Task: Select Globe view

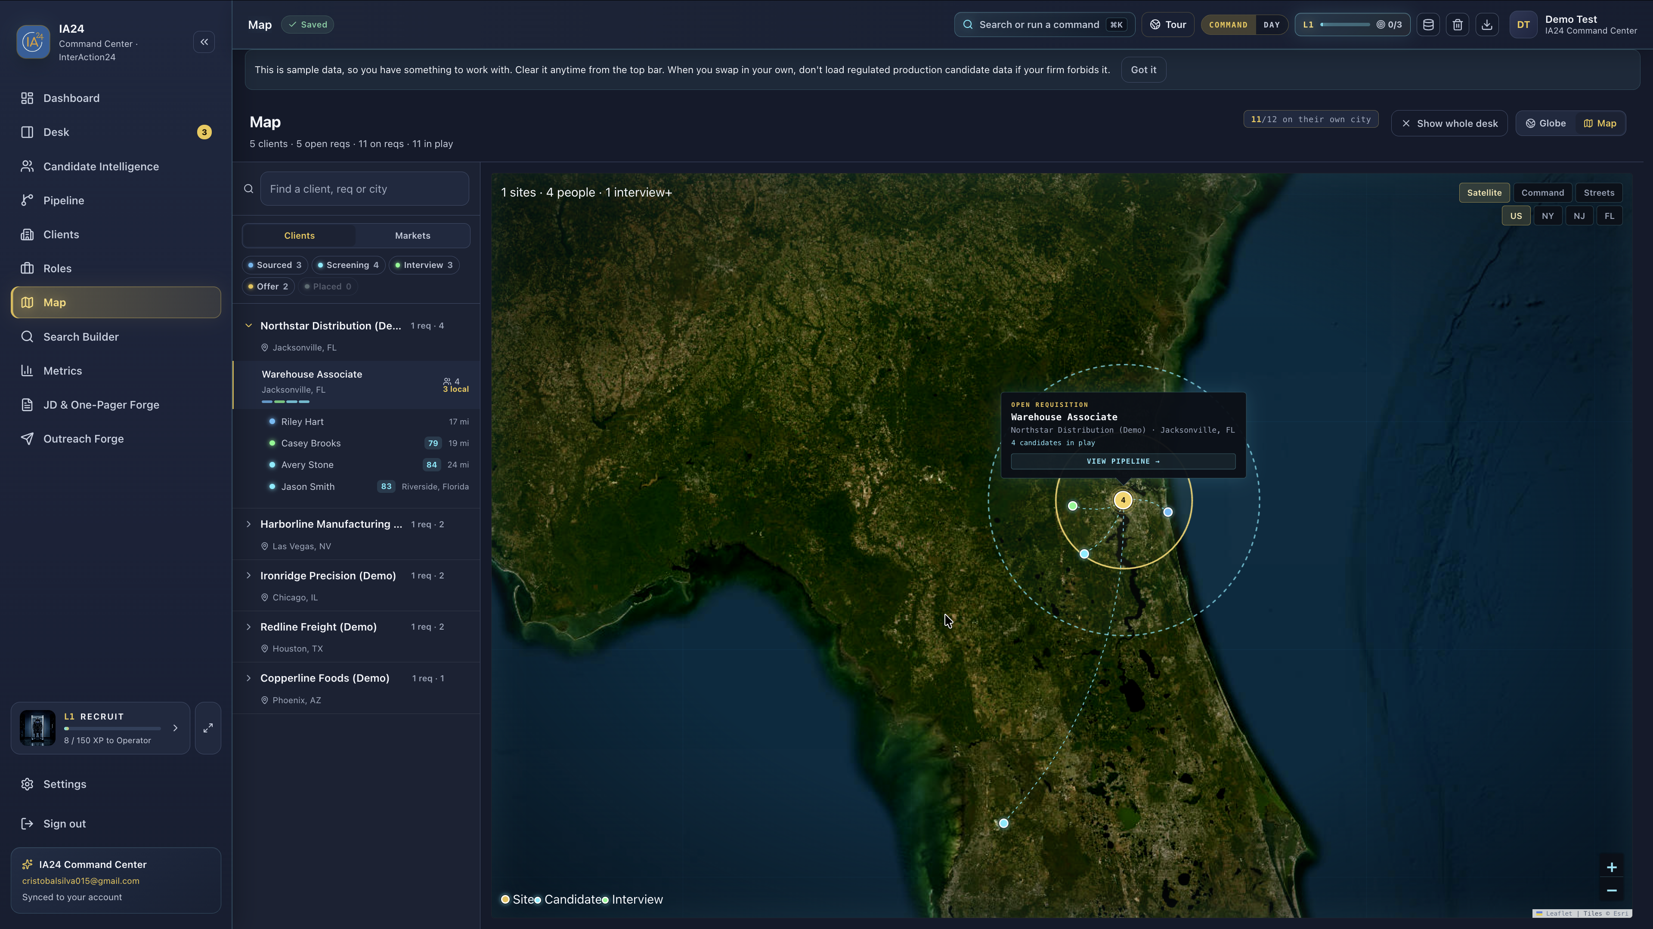Action: point(1546,123)
